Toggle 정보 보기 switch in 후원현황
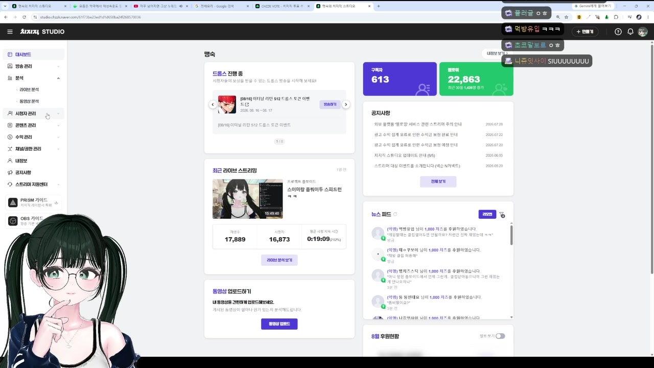 coord(500,336)
